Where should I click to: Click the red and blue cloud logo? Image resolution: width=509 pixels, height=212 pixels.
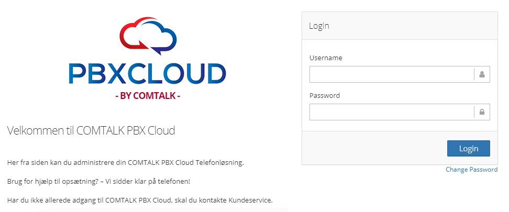point(147,36)
